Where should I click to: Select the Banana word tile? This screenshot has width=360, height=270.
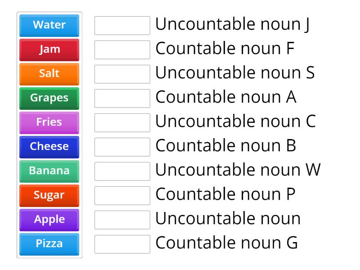[x=49, y=171]
